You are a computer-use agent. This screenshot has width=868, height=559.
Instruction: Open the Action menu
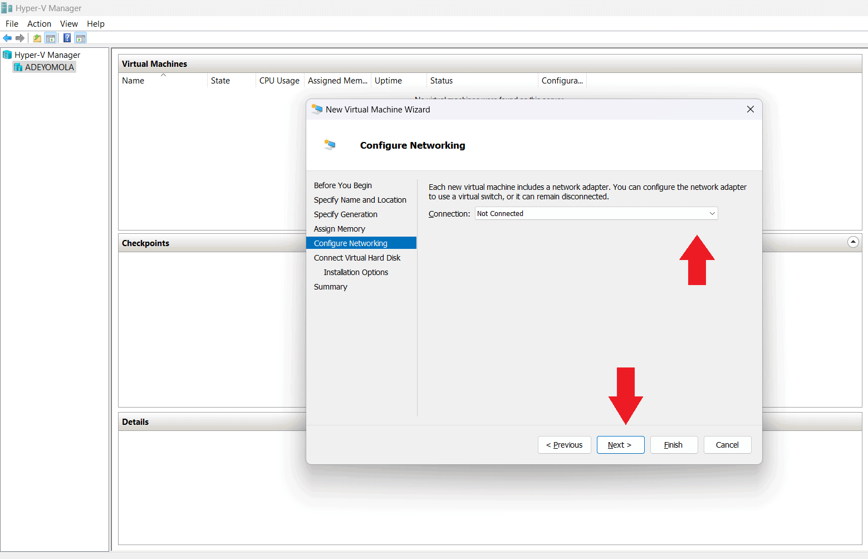pos(39,24)
